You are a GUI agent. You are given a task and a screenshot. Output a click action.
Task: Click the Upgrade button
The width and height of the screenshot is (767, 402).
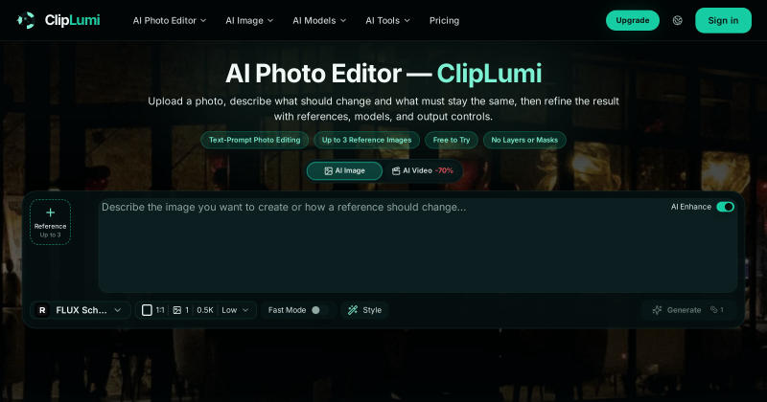[x=633, y=20]
